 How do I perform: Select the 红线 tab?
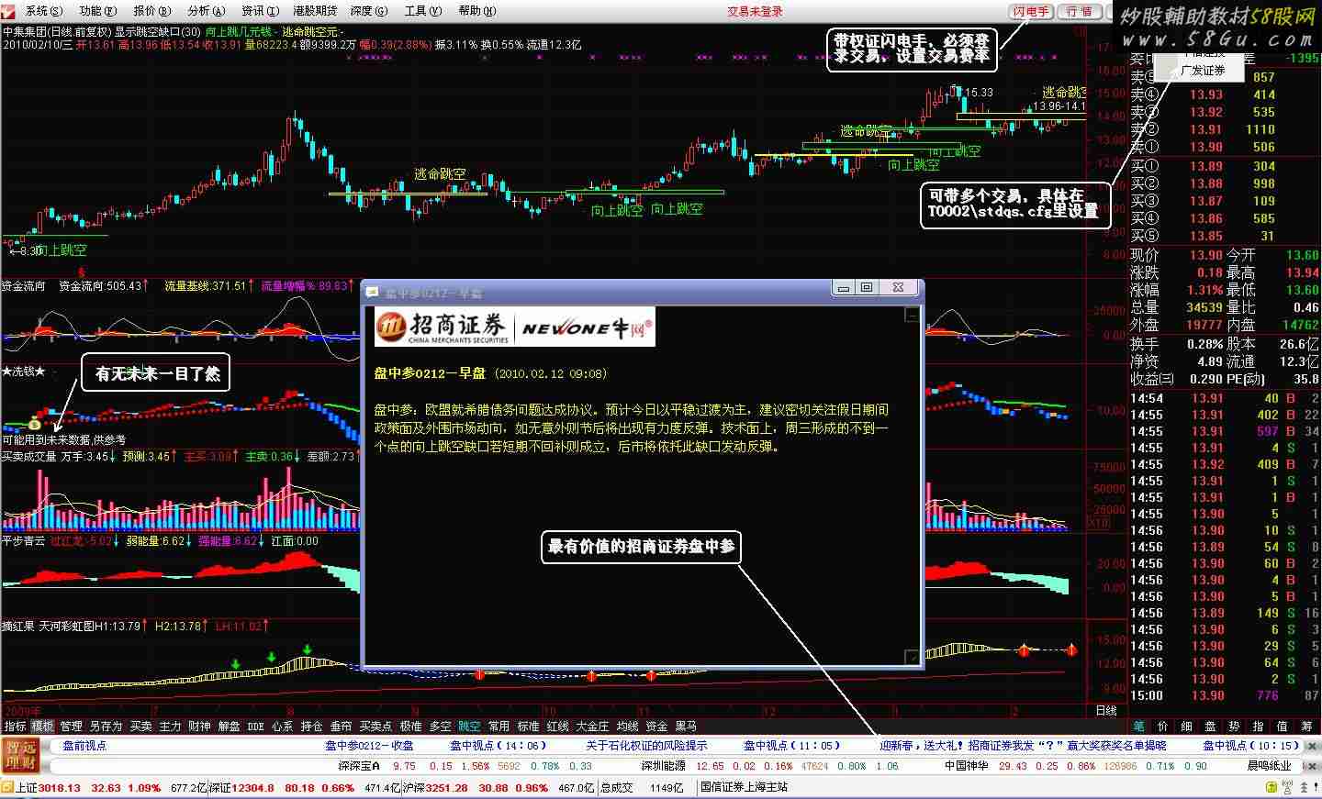557,726
